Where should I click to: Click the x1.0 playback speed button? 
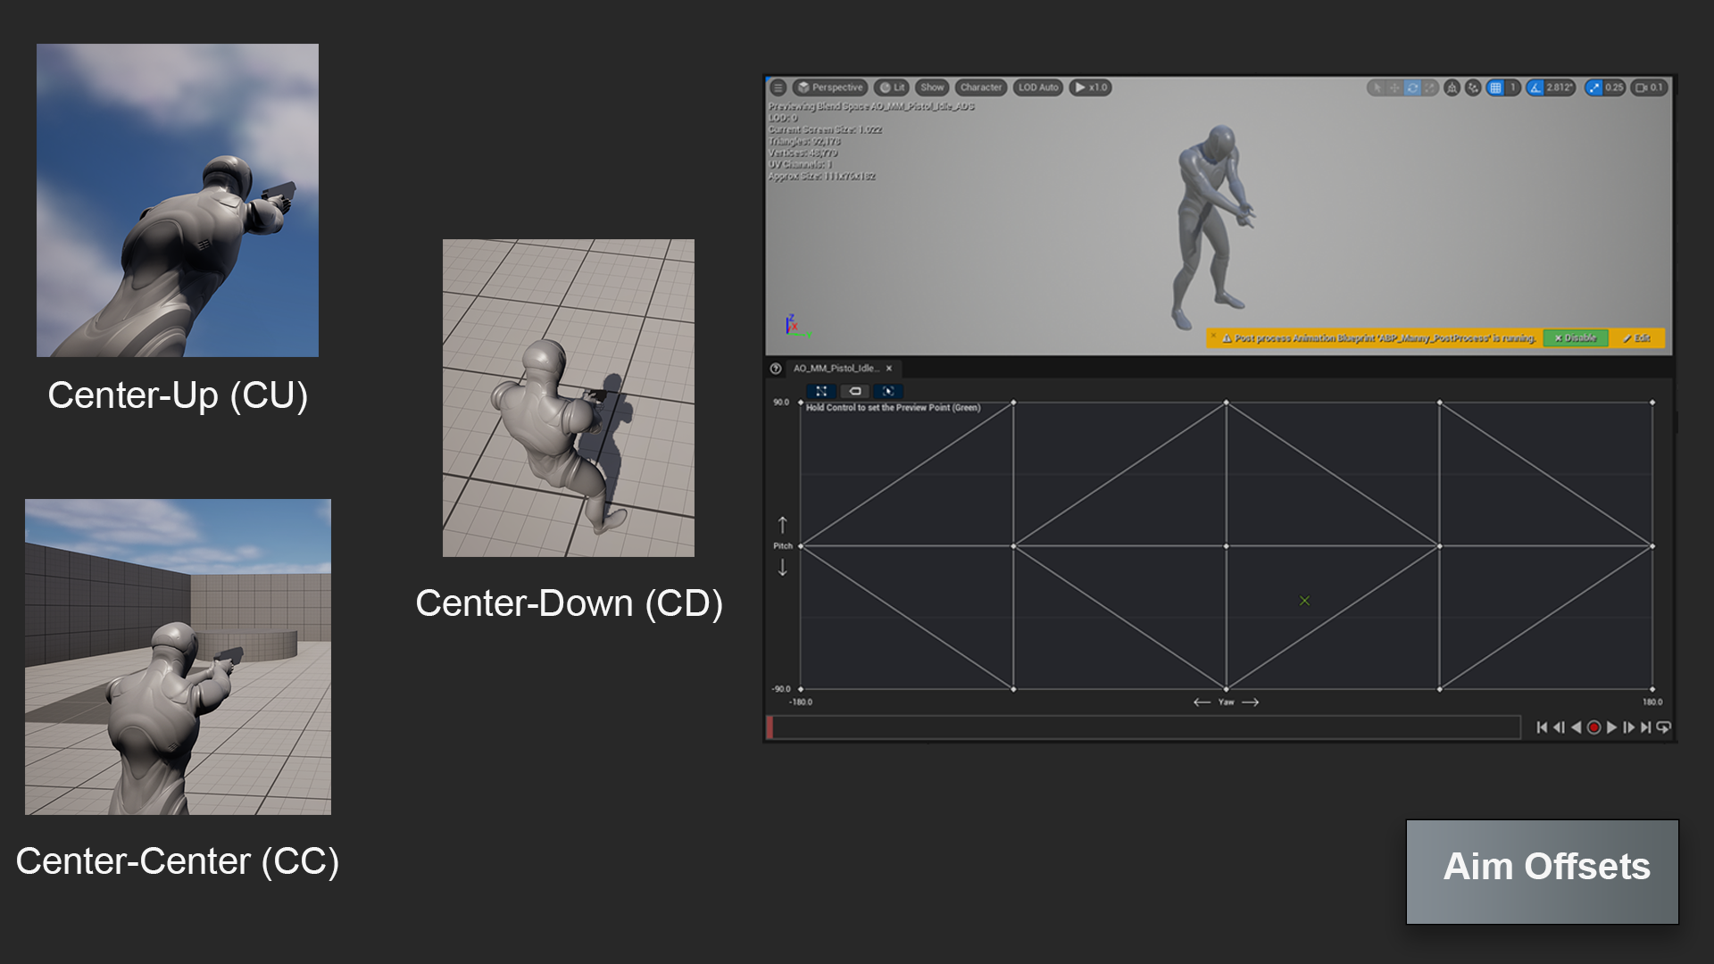point(1090,87)
